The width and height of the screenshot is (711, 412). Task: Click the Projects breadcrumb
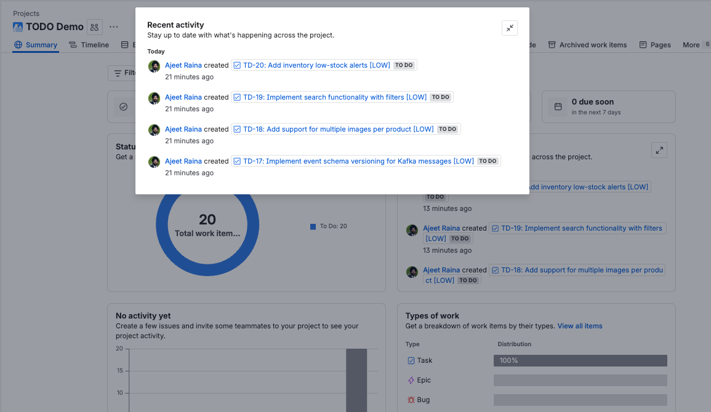click(x=26, y=14)
